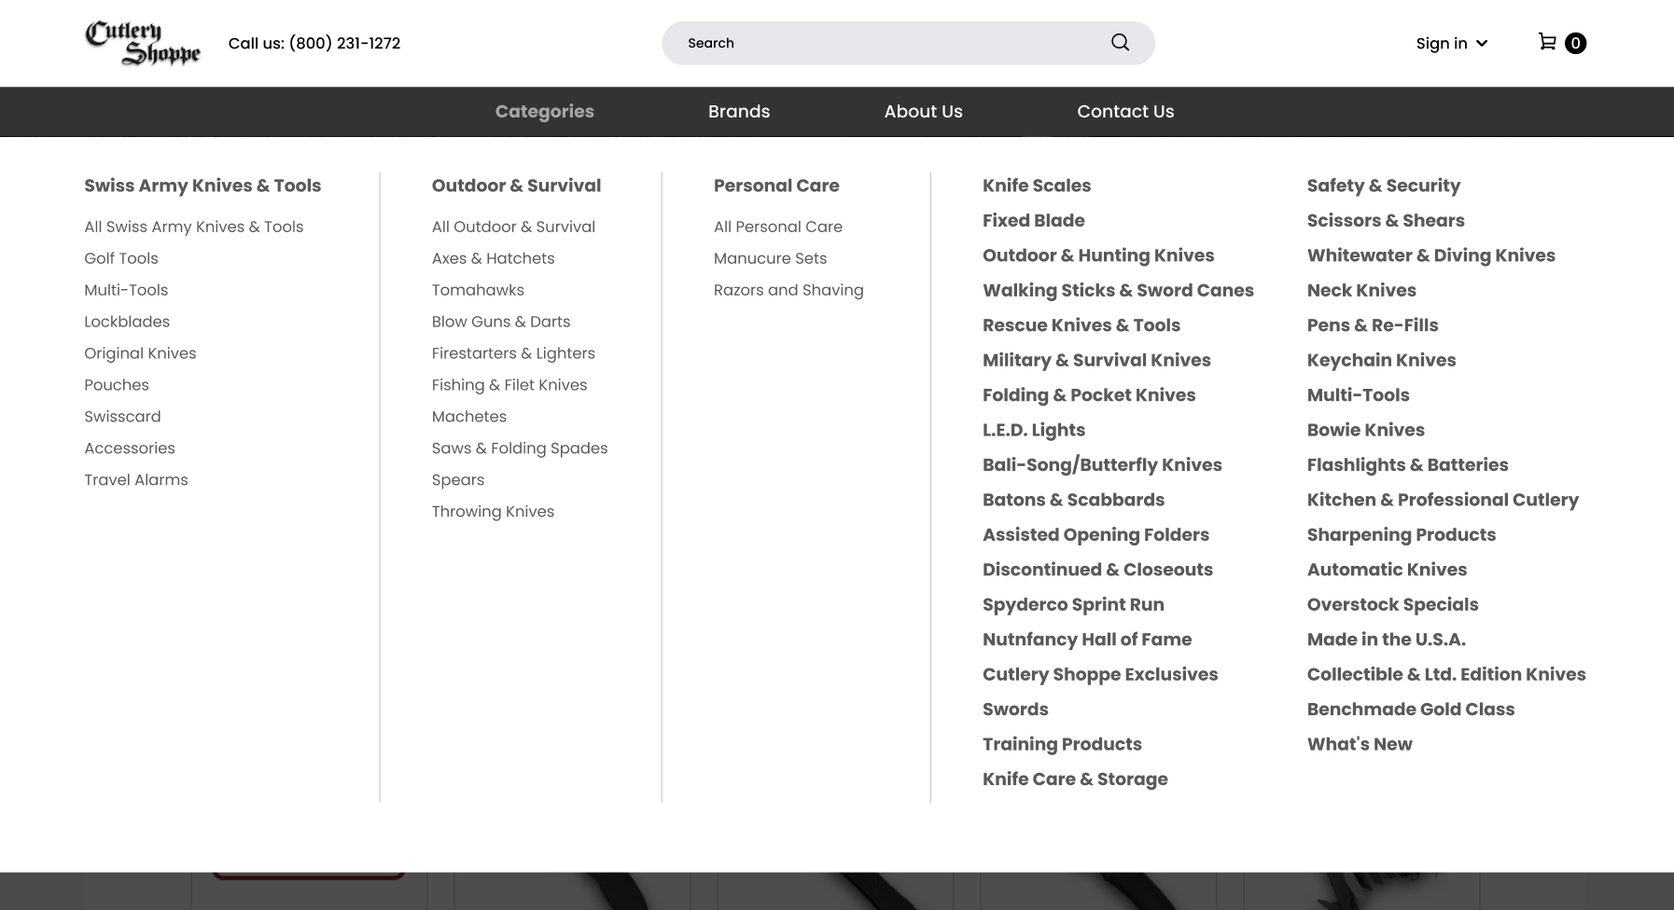Image resolution: width=1674 pixels, height=910 pixels.
Task: Open Cutlery Shoppe Exclusives
Action: tap(1100, 674)
